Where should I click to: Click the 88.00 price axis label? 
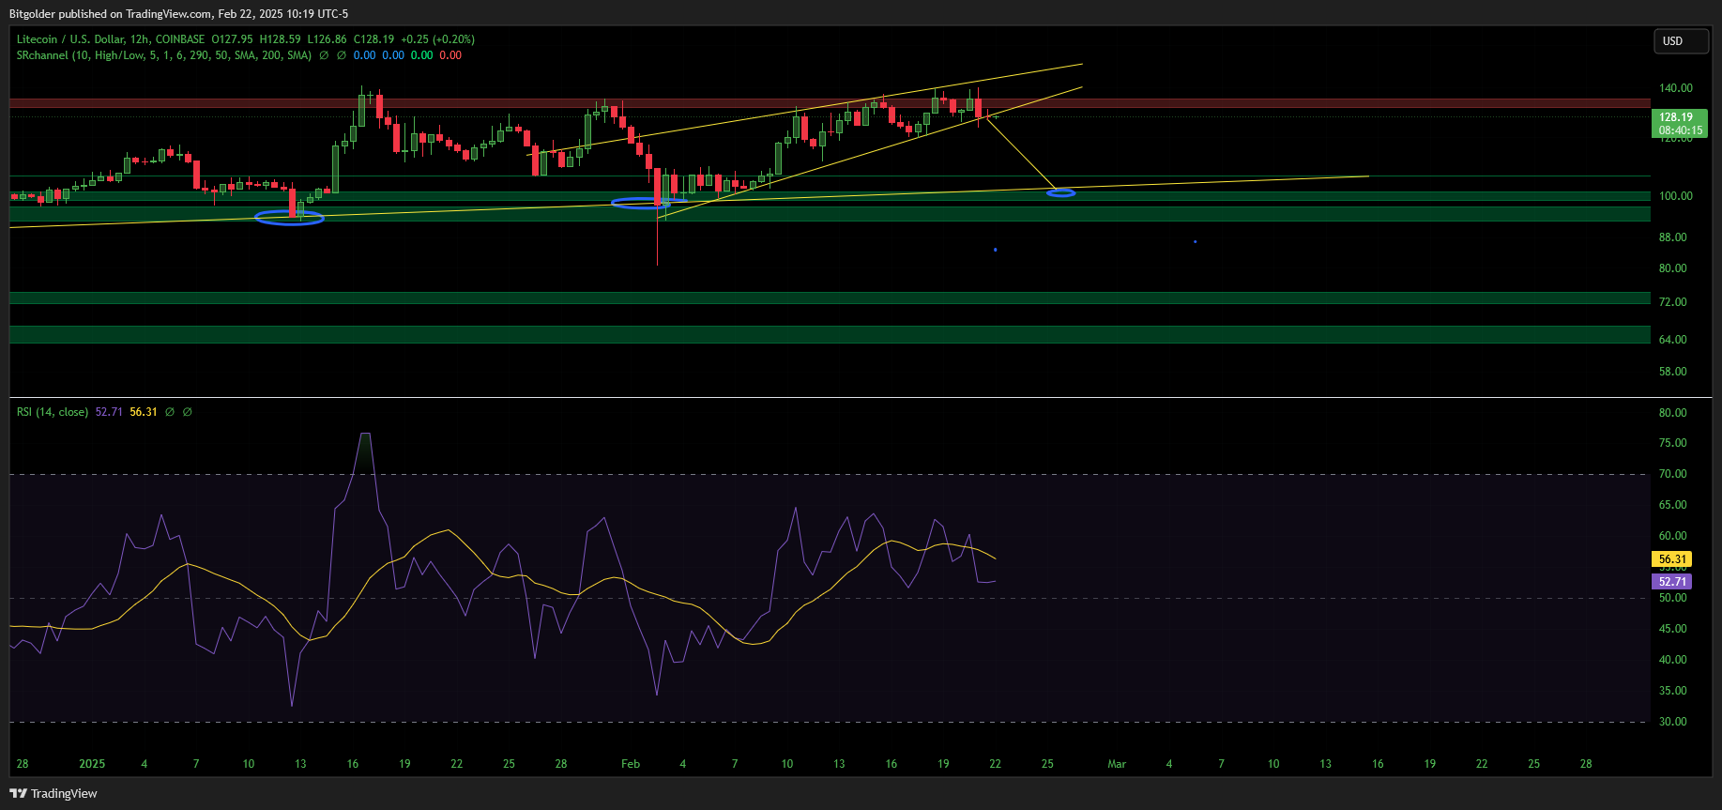(x=1672, y=237)
